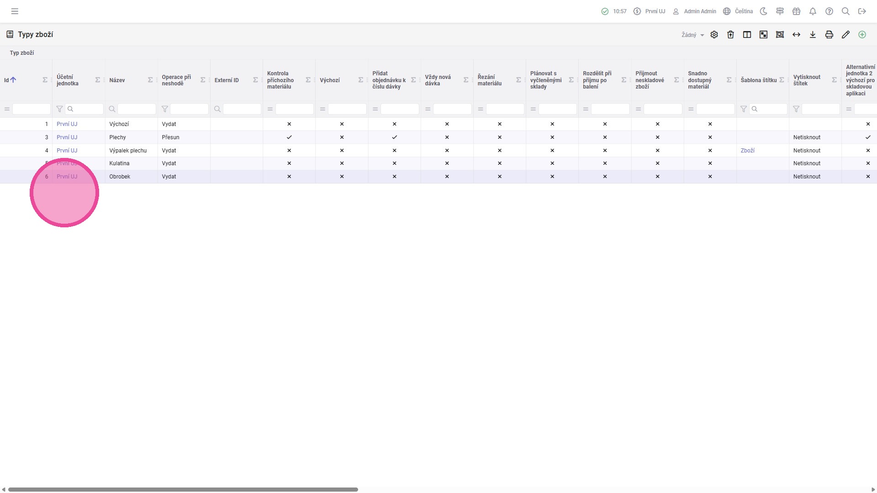This screenshot has height=493, width=877.
Task: Open the hamburger navigation menu
Action: tap(15, 11)
